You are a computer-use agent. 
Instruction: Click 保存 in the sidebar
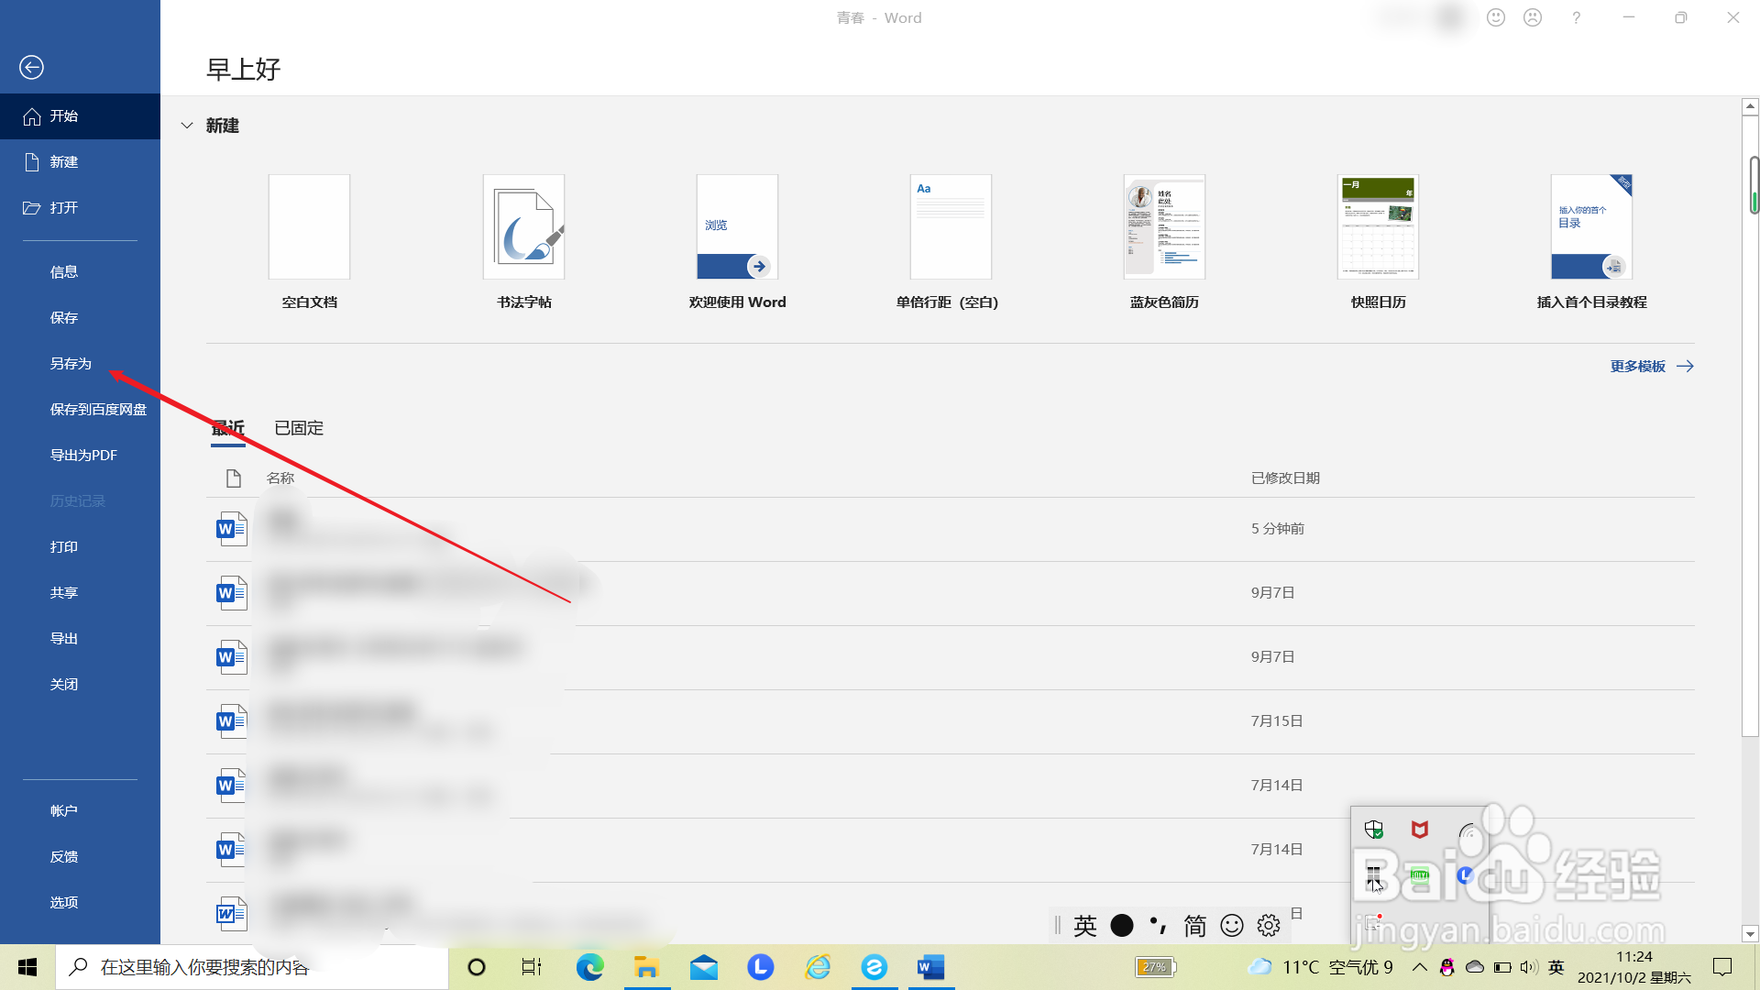point(80,318)
